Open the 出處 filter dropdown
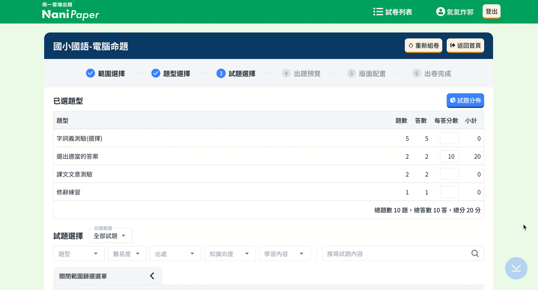 pyautogui.click(x=176, y=253)
